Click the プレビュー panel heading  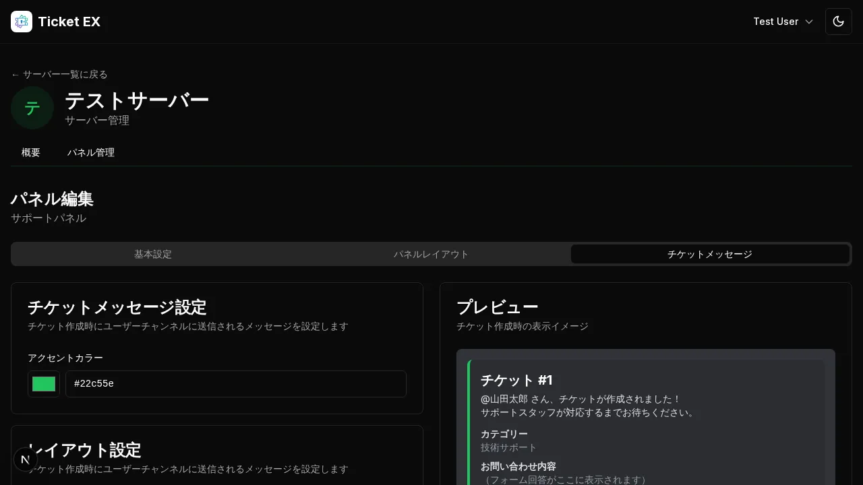(498, 307)
